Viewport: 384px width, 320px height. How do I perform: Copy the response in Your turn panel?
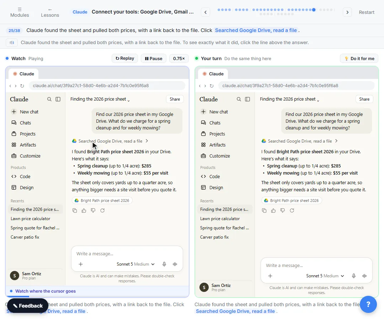tap(264, 210)
